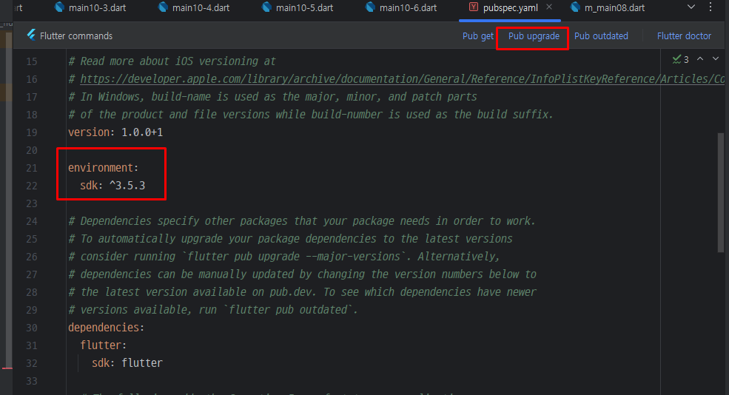Image resolution: width=729 pixels, height=395 pixels.
Task: Click comment 'Read more about iOS versioning at'
Action: (172, 61)
